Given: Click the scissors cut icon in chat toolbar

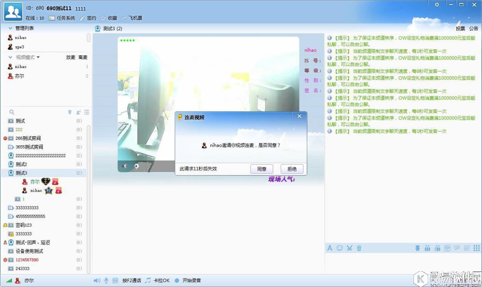Looking at the screenshot, I should tap(349, 248).
